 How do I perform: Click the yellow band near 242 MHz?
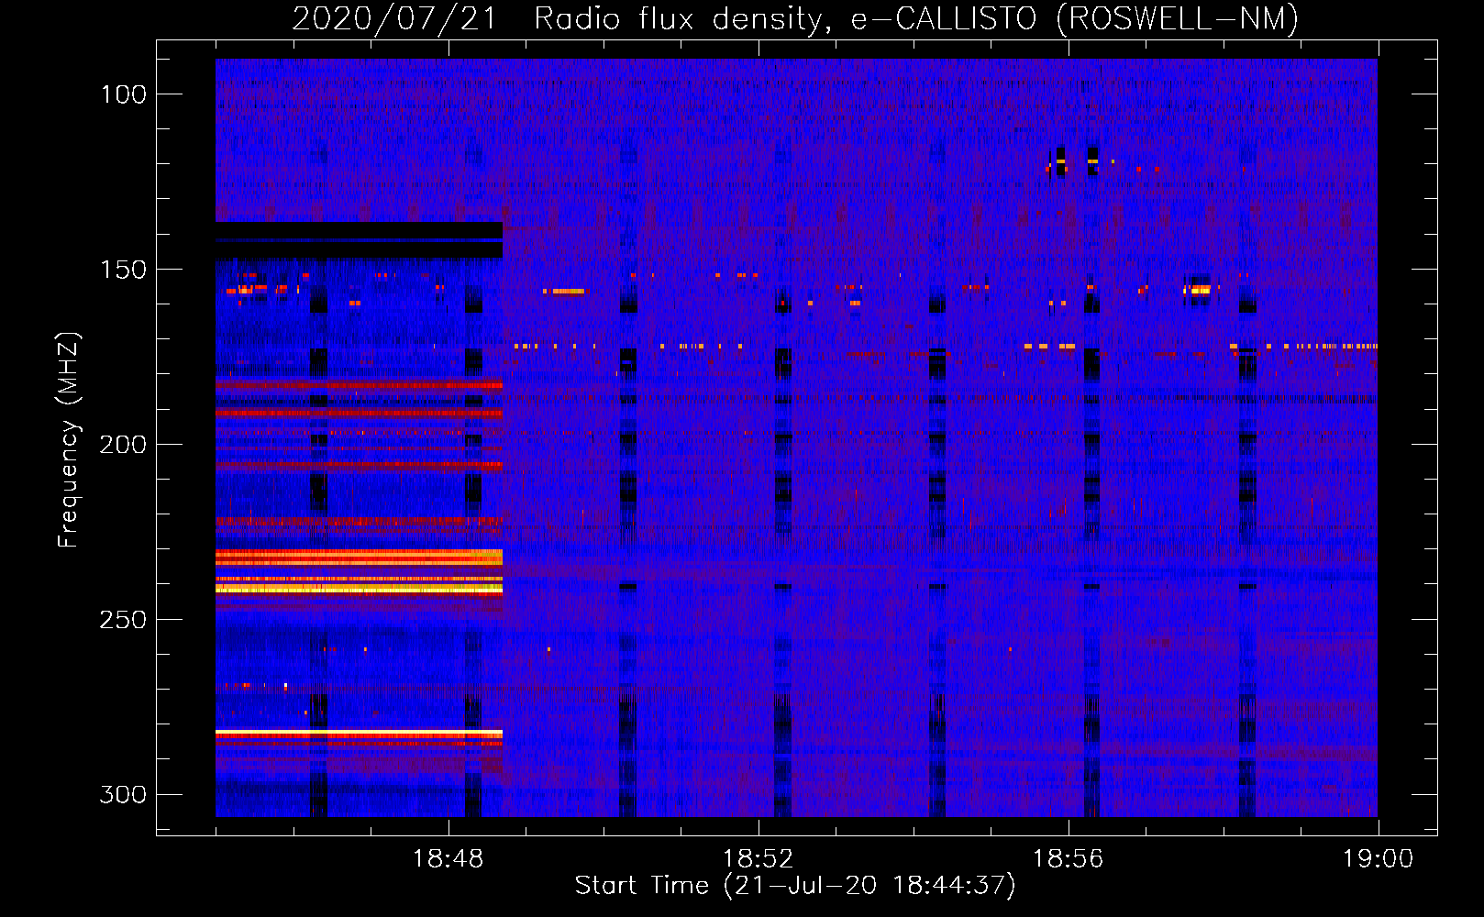359,590
